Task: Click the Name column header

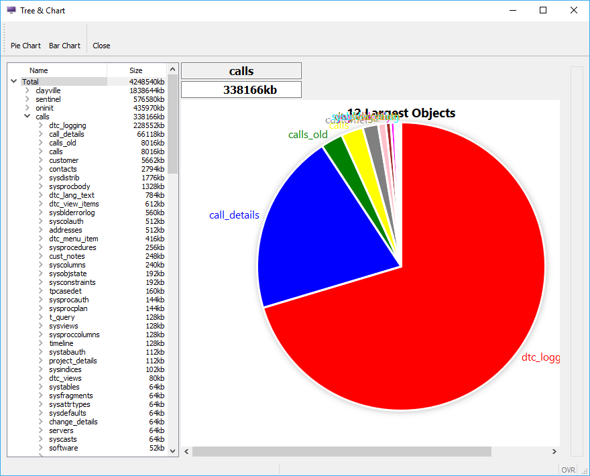Action: pyautogui.click(x=39, y=70)
